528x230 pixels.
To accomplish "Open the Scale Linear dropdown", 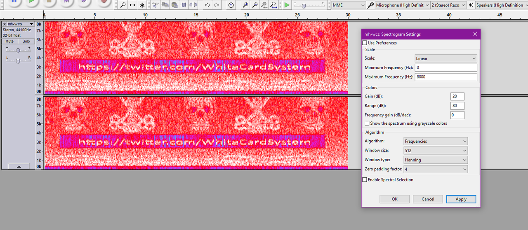I will pos(445,58).
